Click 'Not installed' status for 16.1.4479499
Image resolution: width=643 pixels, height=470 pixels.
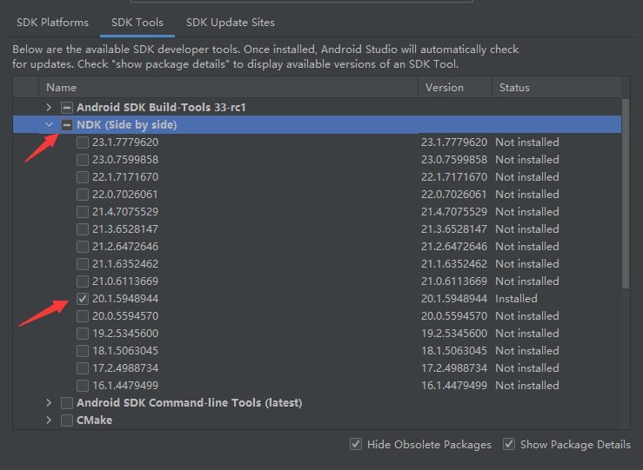click(x=527, y=385)
